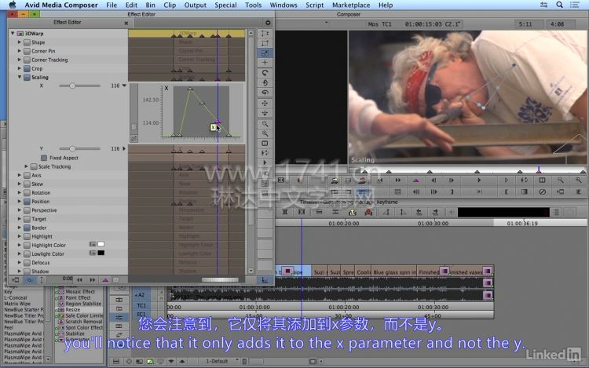Open the Script menu
This screenshot has width=589, height=368.
click(314, 5)
